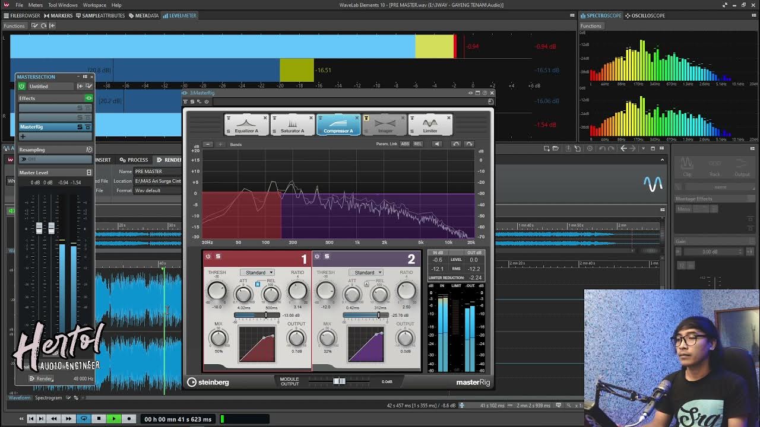Open the Workspace menu

tap(94, 5)
